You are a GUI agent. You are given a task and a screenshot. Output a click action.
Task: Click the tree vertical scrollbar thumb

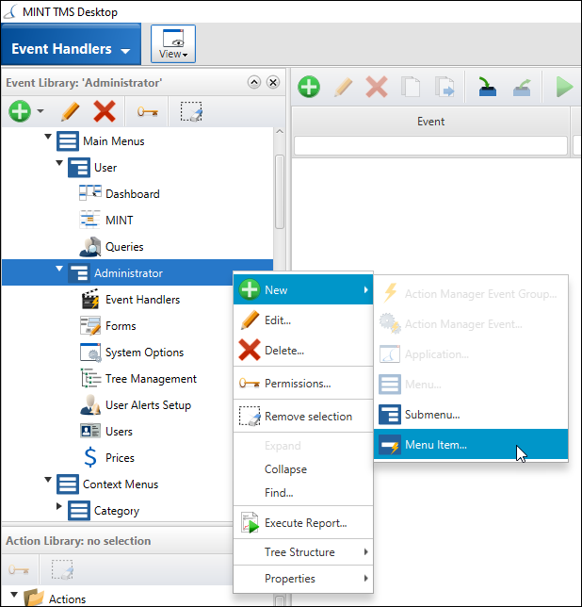279,191
